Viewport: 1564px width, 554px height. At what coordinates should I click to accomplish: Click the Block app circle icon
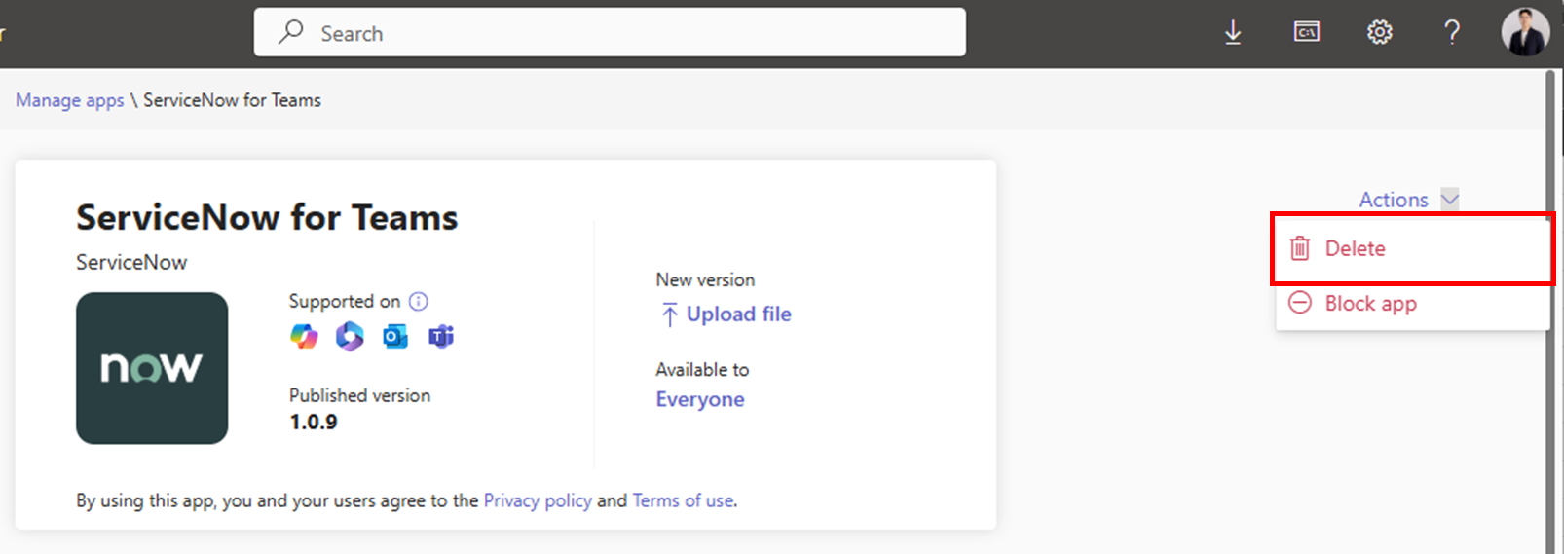click(x=1300, y=303)
